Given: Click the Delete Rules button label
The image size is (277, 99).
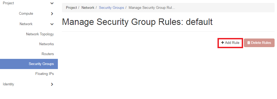Looking at the screenshot, I should click(x=261, y=43).
